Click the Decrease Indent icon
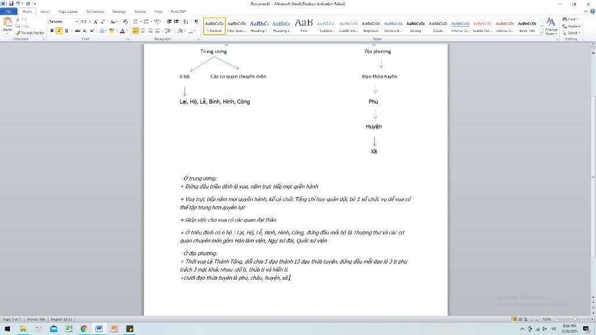The width and height of the screenshot is (596, 335). [169, 22]
